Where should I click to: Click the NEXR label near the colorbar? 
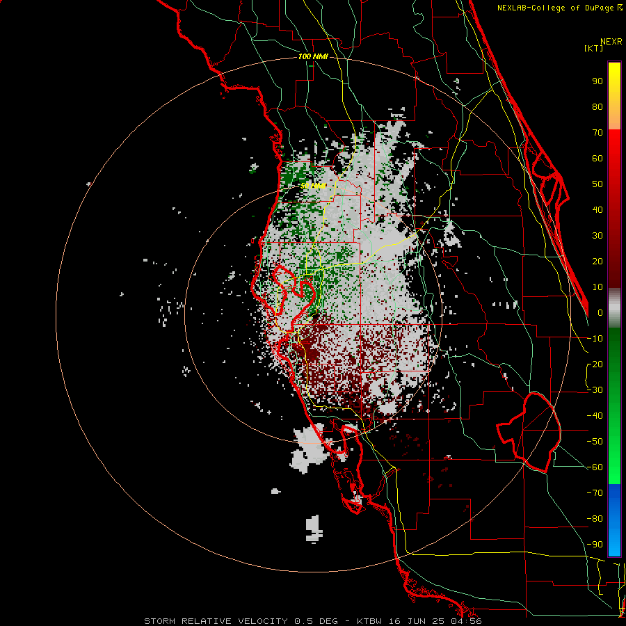pyautogui.click(x=611, y=42)
